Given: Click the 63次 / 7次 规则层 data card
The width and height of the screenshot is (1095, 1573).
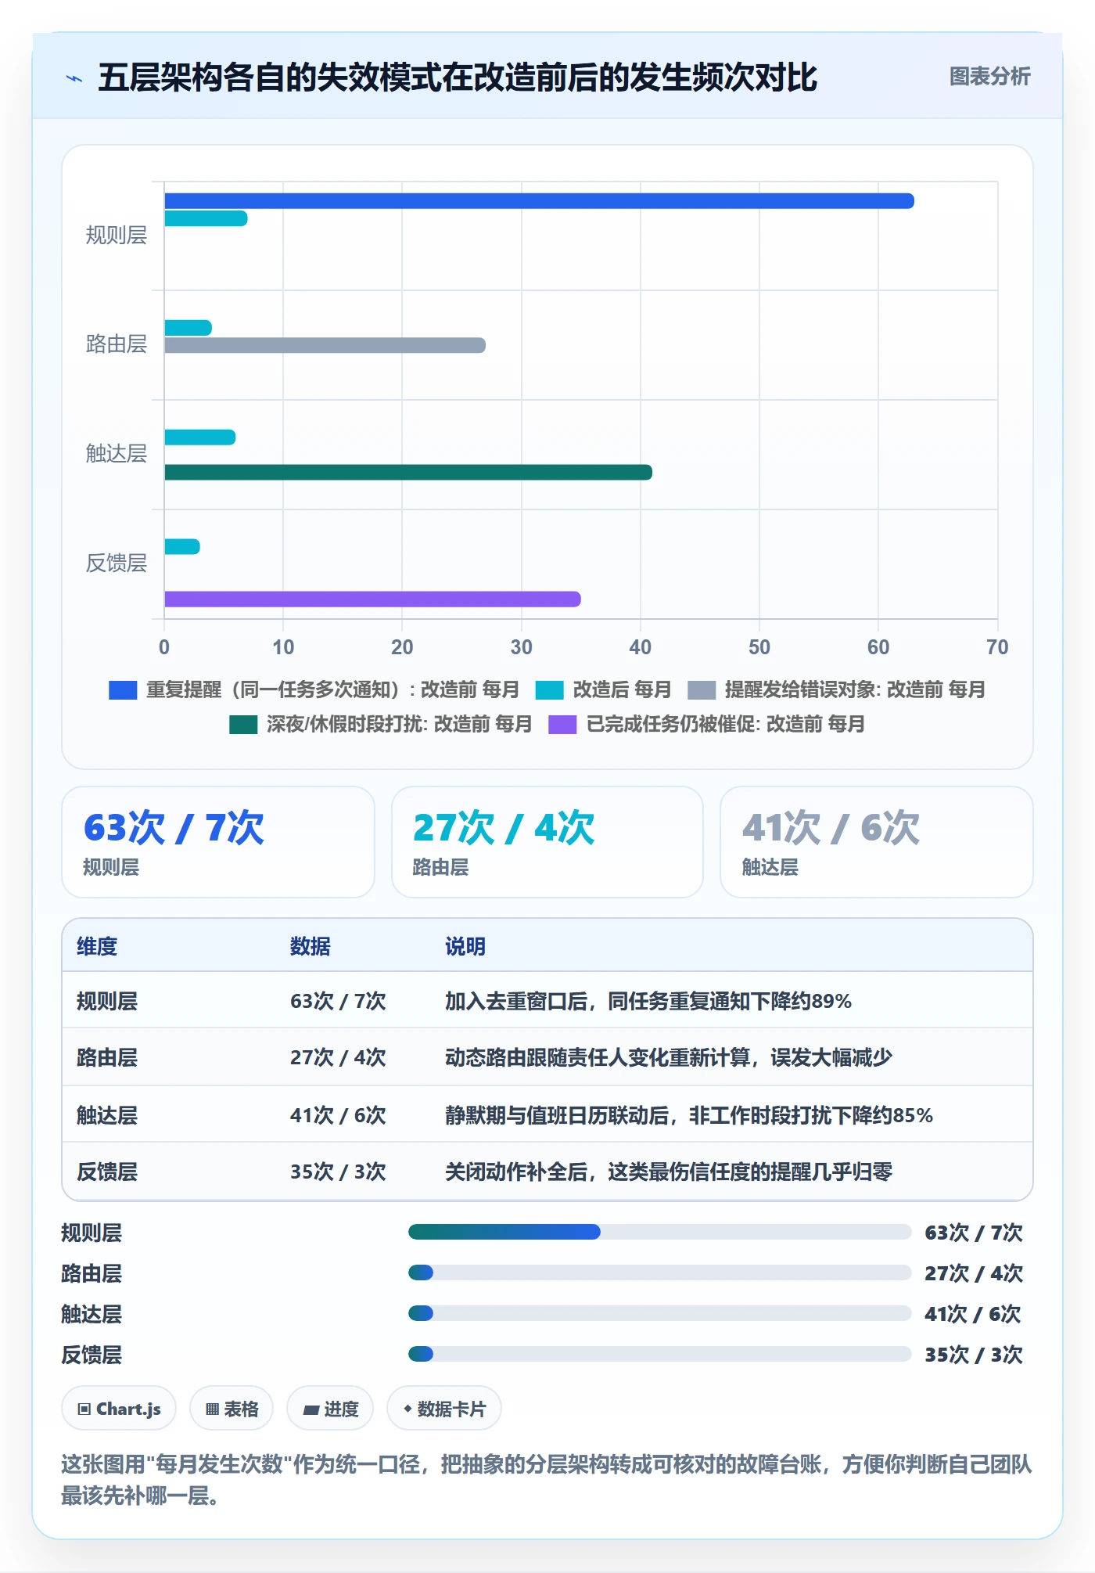Looking at the screenshot, I should (218, 842).
